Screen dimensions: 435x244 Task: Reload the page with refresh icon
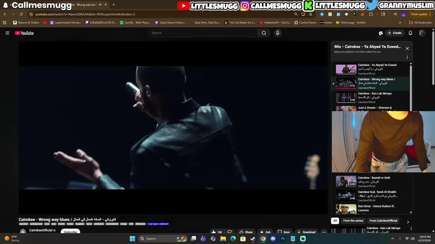click(21, 14)
